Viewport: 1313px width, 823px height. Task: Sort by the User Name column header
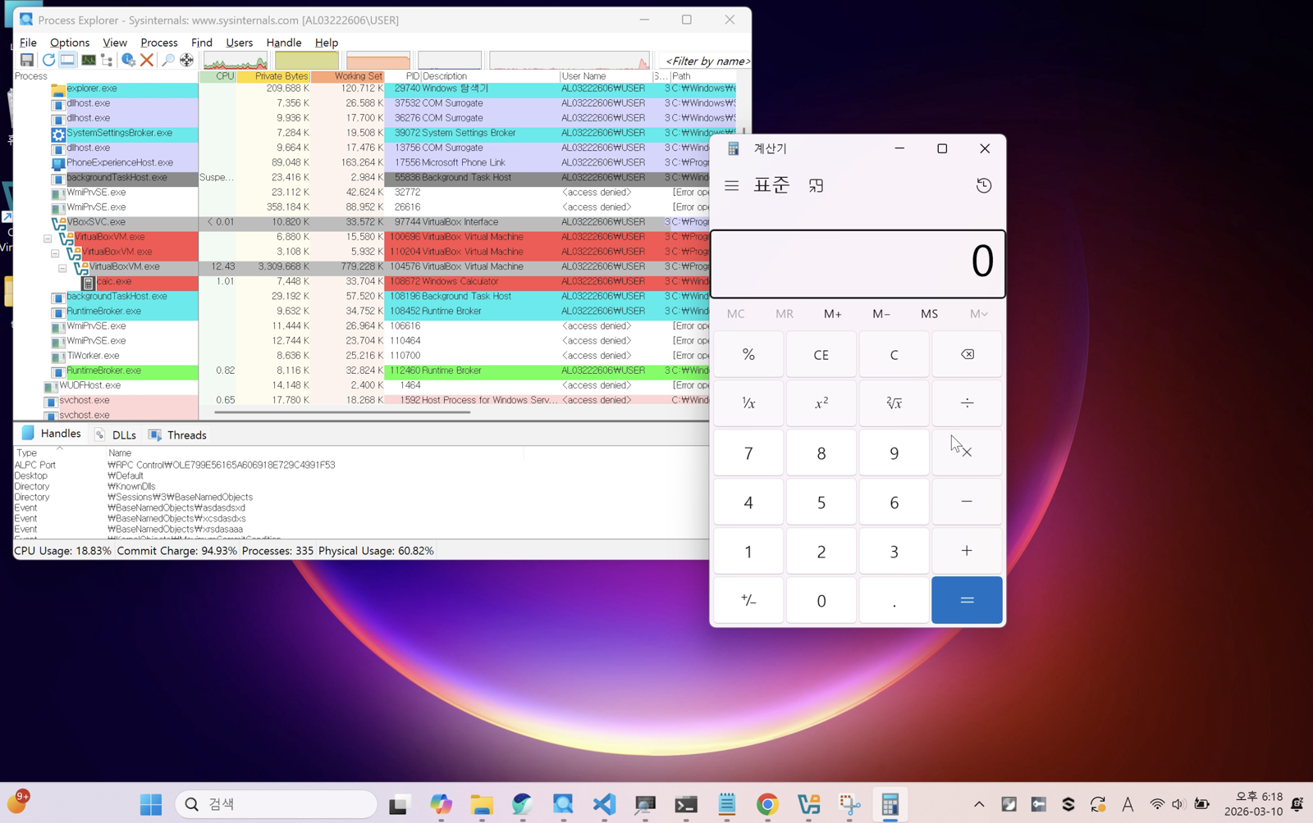(606, 76)
